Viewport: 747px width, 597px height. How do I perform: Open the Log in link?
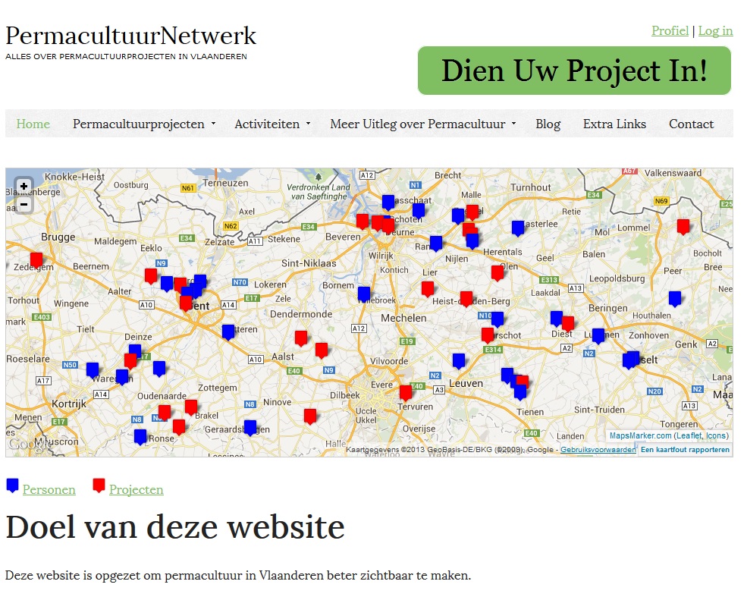pyautogui.click(x=716, y=31)
